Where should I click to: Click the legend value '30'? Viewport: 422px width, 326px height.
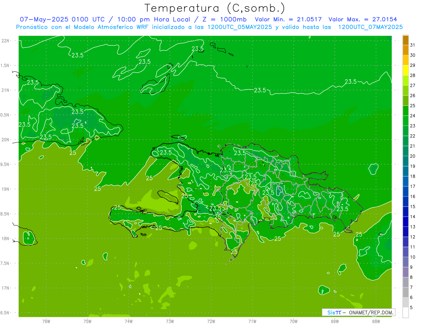pyautogui.click(x=413, y=55)
